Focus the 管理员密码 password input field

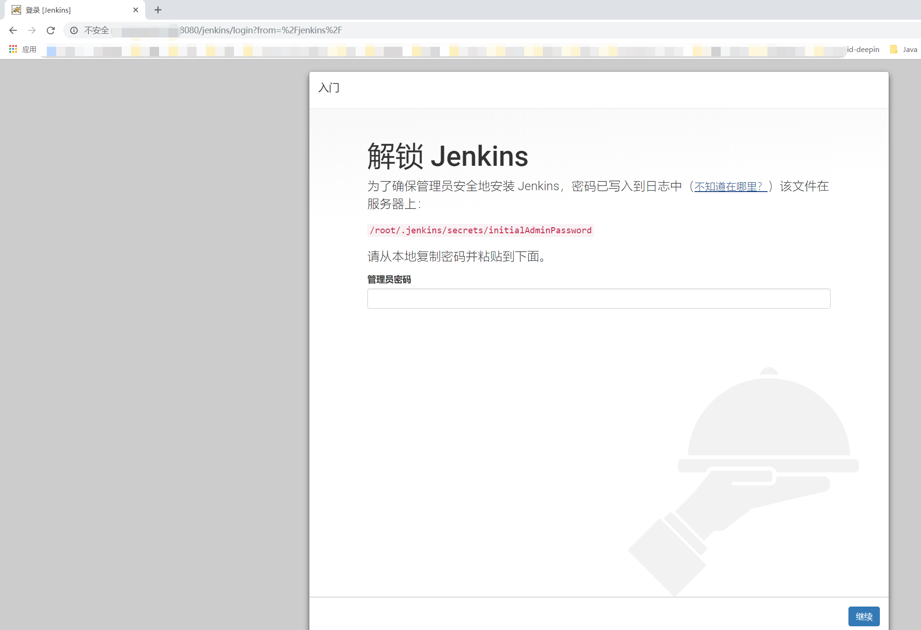tap(599, 299)
